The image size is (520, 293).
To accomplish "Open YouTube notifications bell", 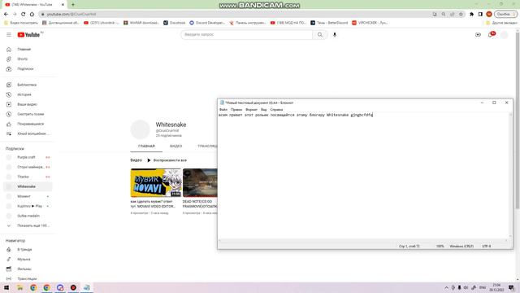I will [x=491, y=34].
